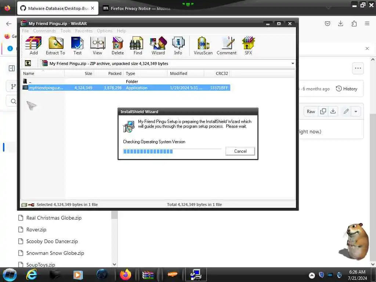Sort by Size column header

click(x=79, y=73)
